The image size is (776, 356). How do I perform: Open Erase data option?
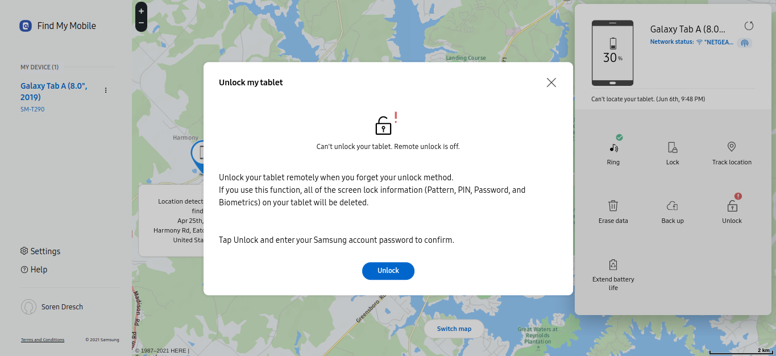click(x=613, y=206)
